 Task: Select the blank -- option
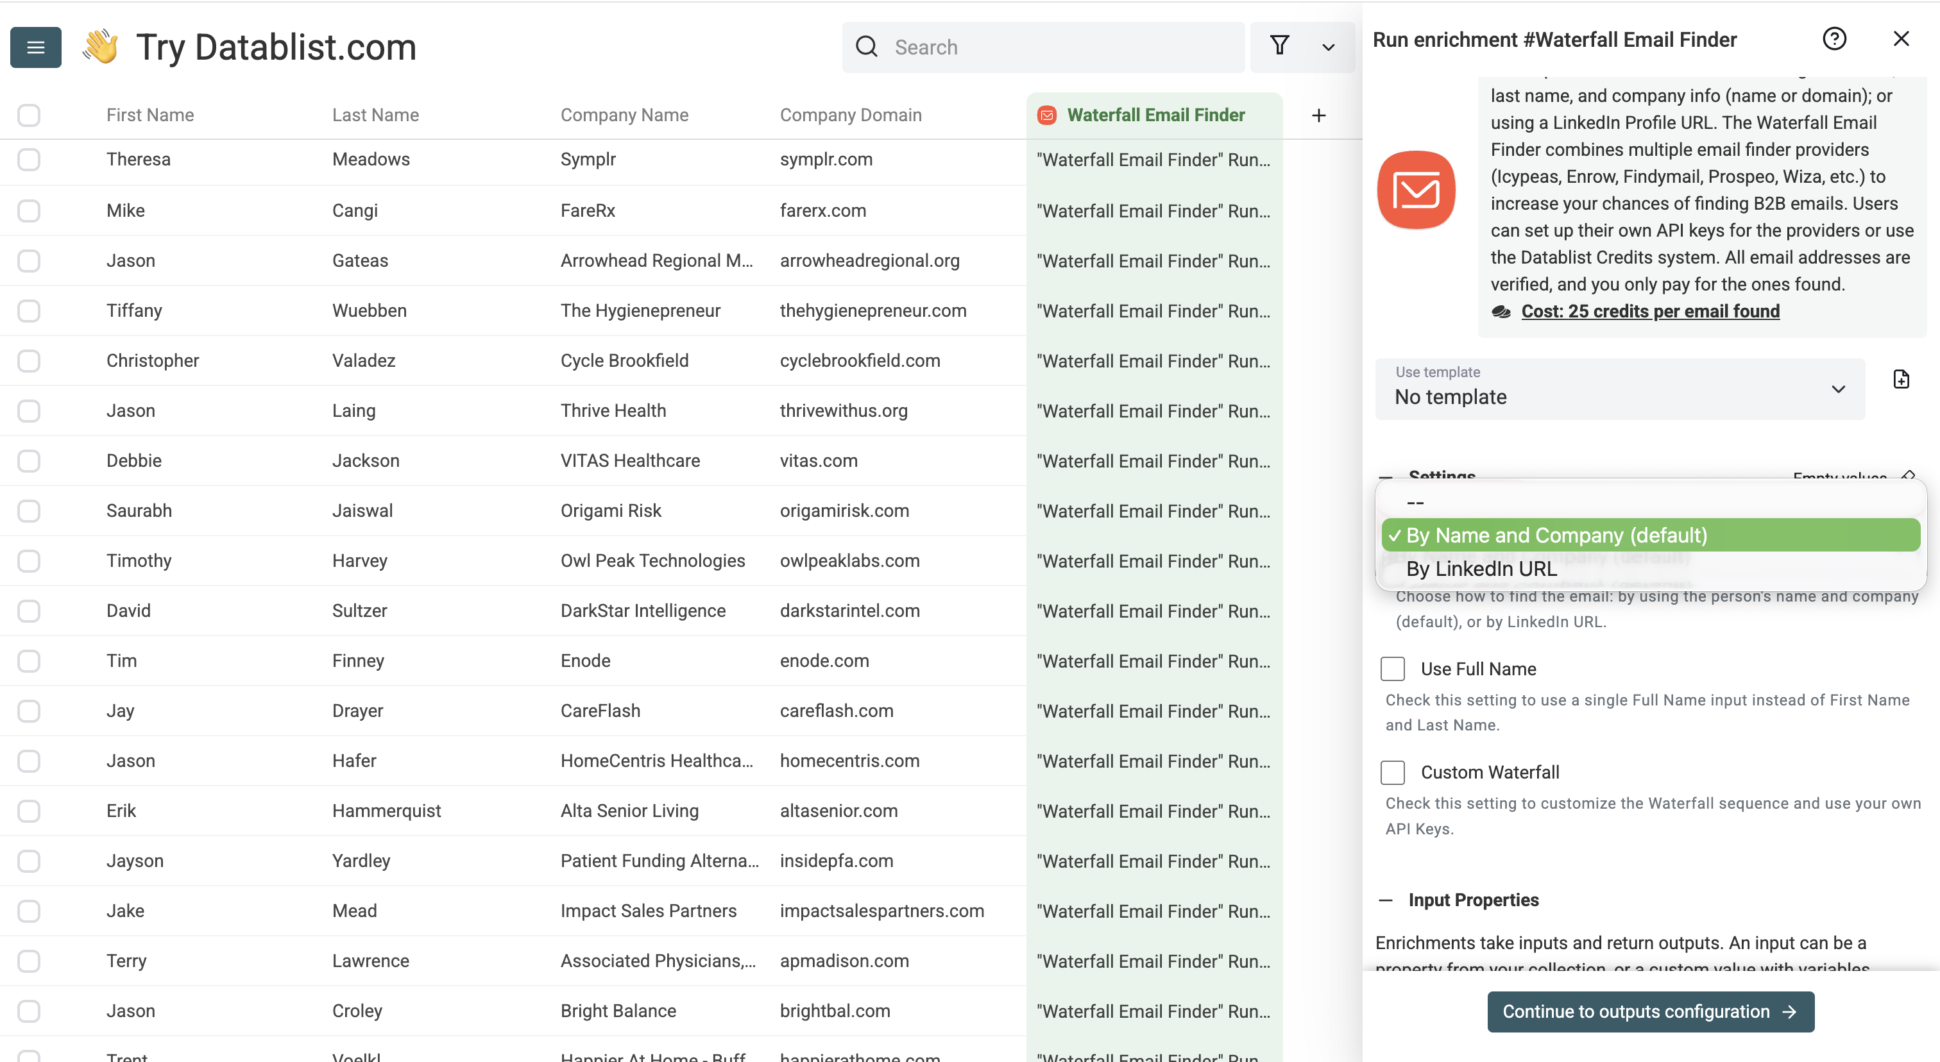click(x=1651, y=501)
